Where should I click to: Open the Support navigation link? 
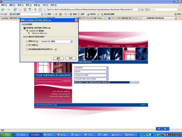click(x=129, y=46)
